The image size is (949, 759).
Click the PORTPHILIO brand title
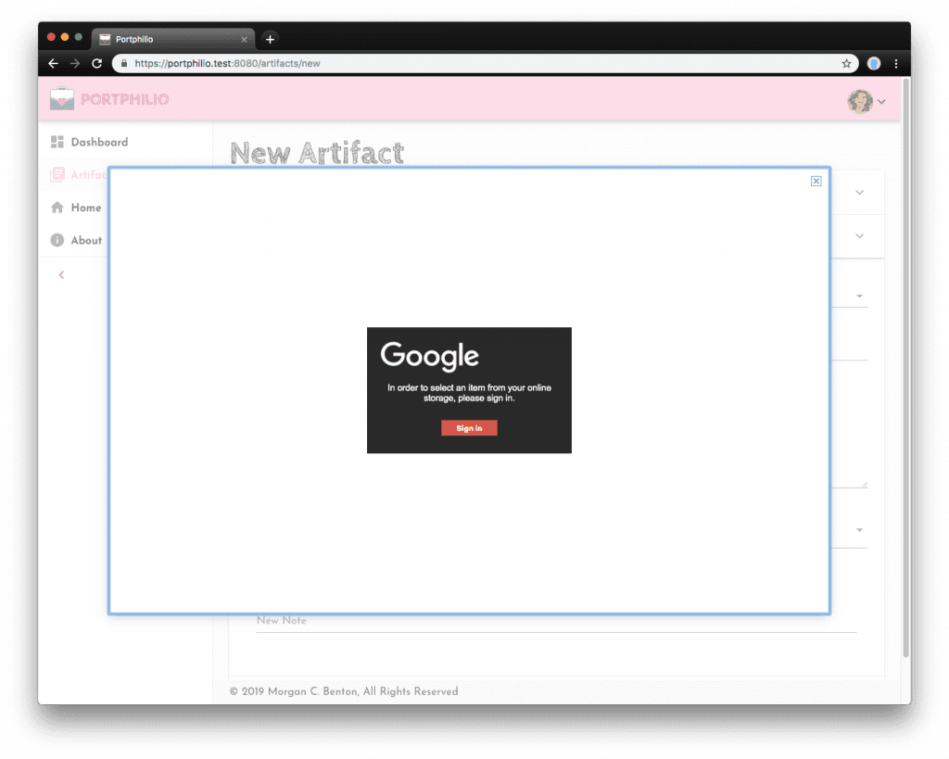125,99
